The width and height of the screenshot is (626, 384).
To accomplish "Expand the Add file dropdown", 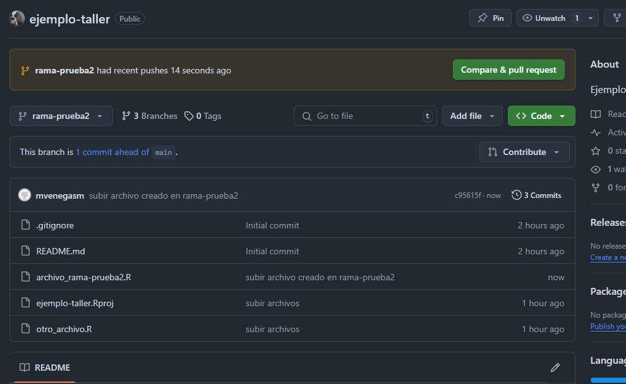I will pos(473,116).
